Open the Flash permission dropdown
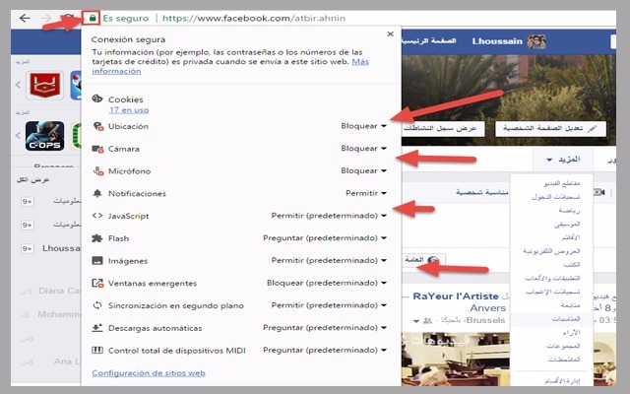The height and width of the screenshot is (394, 630). pos(325,238)
